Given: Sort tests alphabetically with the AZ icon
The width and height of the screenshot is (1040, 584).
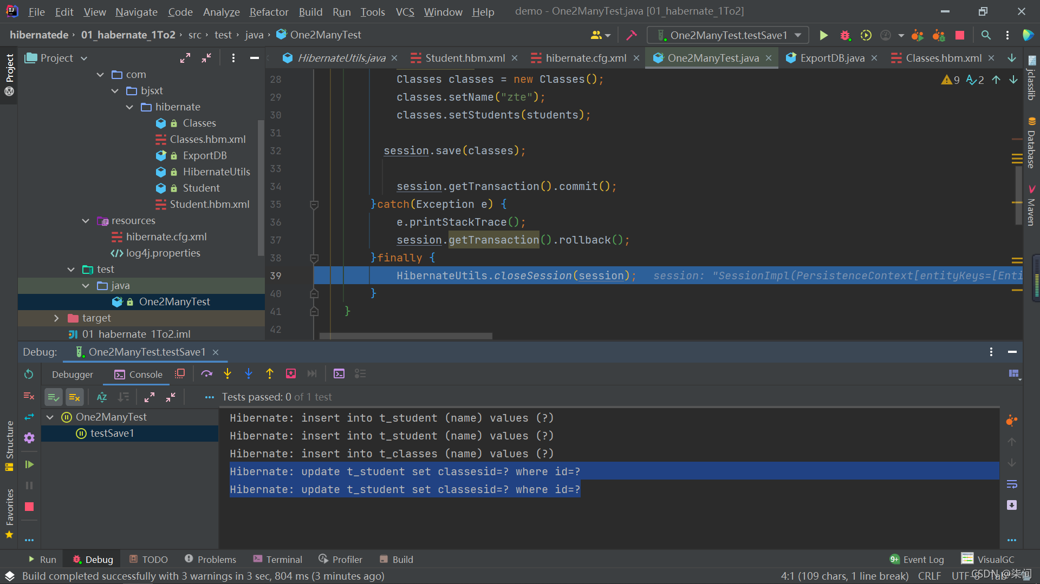Looking at the screenshot, I should (x=102, y=397).
